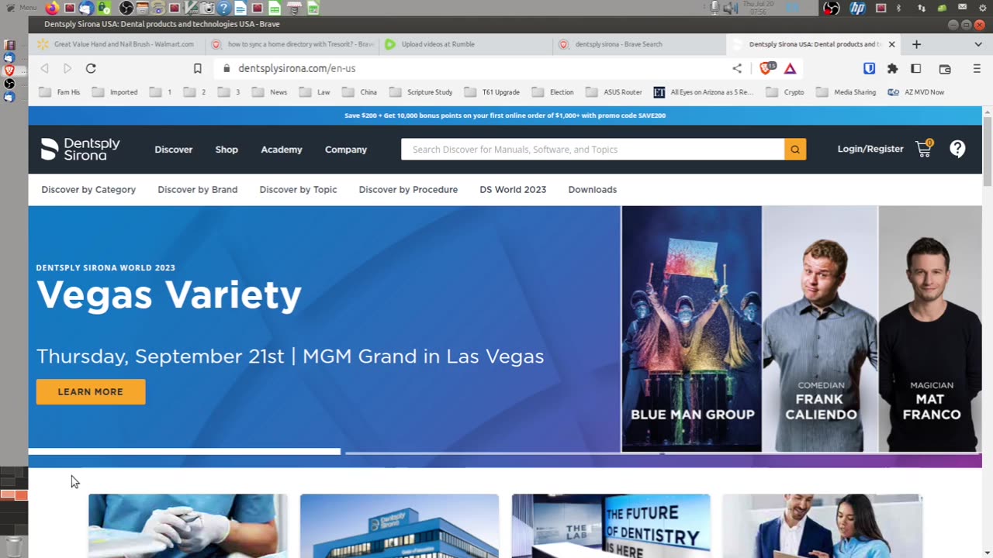993x558 pixels.
Task: Launch Firefox from the top panel
Action: 53,8
